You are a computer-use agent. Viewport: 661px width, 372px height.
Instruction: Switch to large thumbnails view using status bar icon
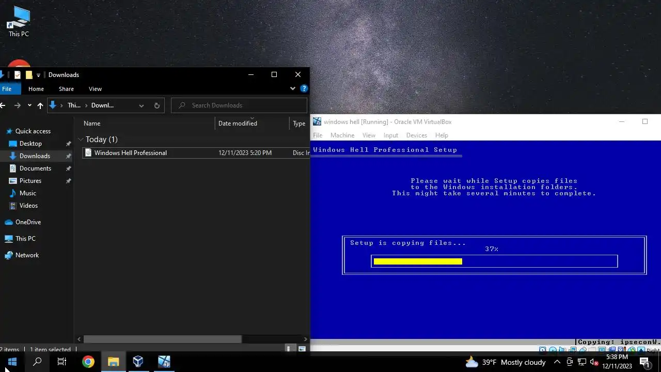[302, 349]
